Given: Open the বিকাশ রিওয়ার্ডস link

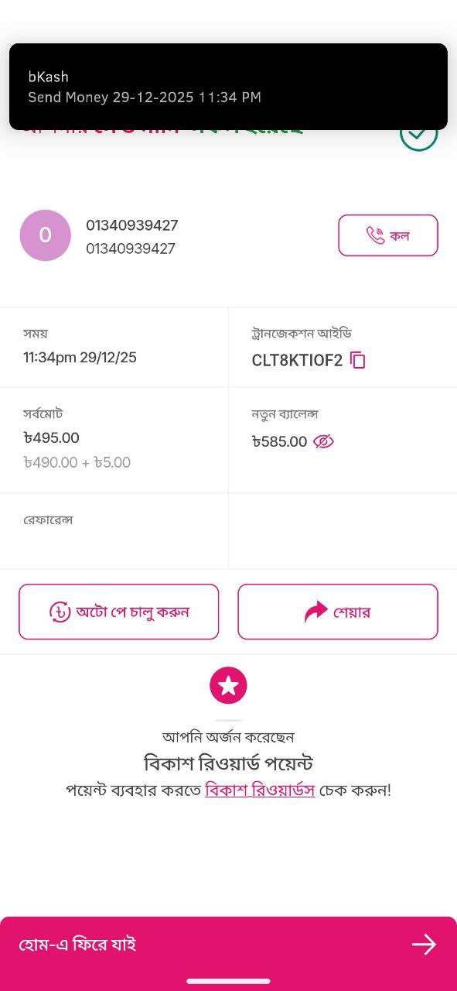Looking at the screenshot, I should [261, 790].
